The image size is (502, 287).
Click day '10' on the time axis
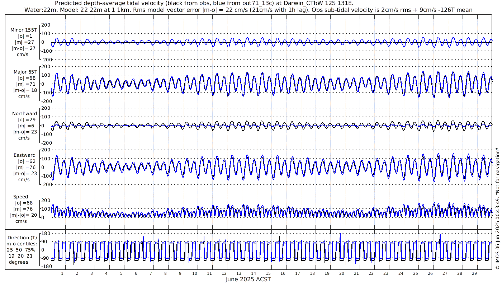point(195,273)
